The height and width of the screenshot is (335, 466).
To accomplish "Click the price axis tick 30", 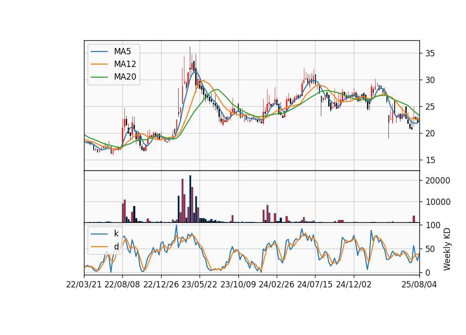I will [x=430, y=80].
